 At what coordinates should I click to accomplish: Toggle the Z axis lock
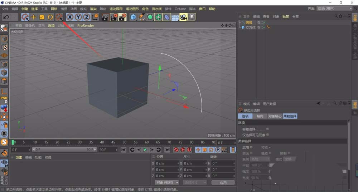pyautogui.click(x=87, y=17)
